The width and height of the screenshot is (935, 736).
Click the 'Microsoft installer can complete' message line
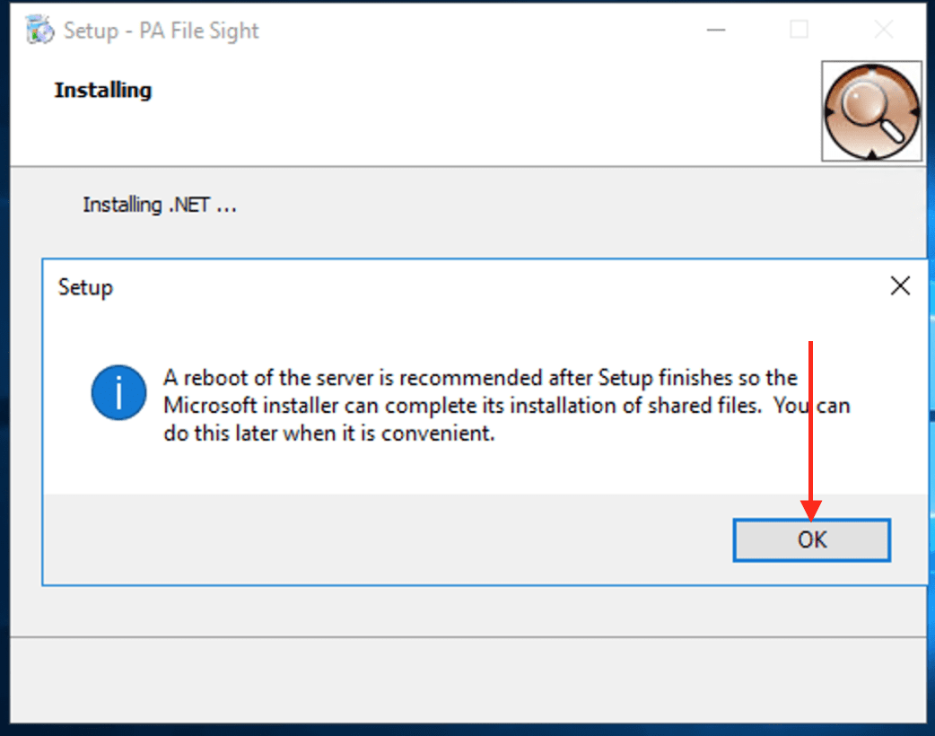coord(506,406)
